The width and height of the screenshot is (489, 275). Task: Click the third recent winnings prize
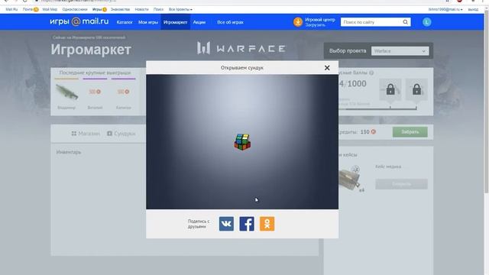point(123,92)
